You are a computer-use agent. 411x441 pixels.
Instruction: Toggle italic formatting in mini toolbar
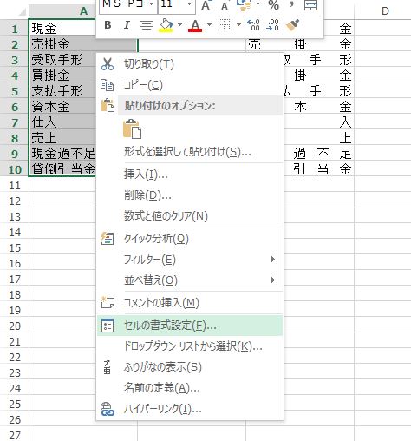tap(127, 25)
